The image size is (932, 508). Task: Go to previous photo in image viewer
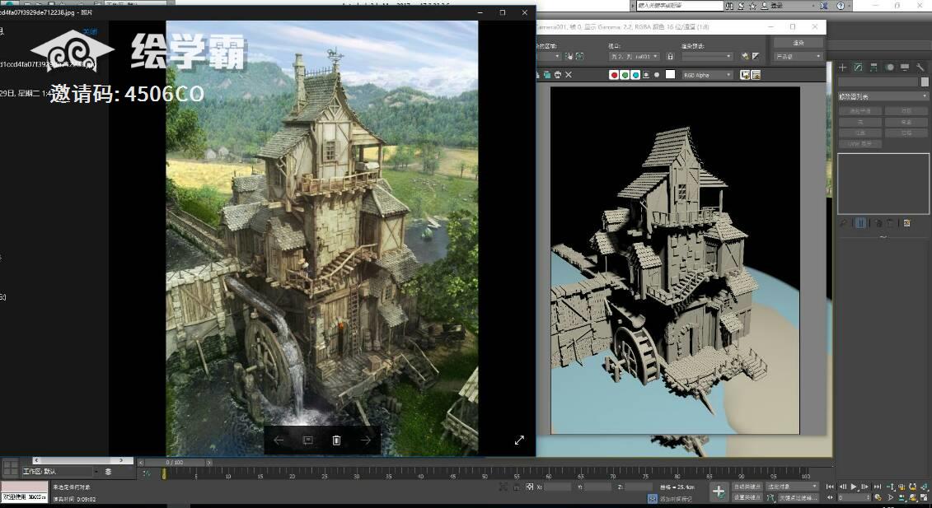[279, 440]
